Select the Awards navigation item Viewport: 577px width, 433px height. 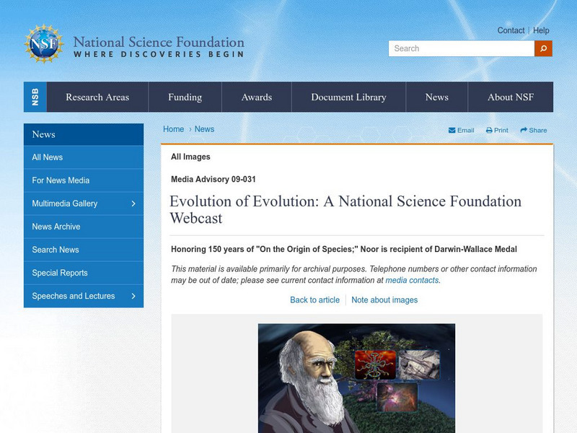click(256, 97)
